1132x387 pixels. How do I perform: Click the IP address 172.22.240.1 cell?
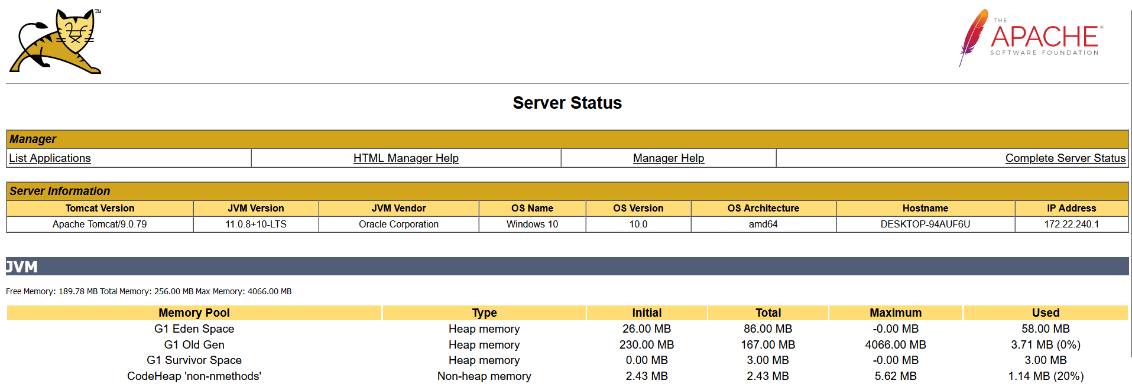pos(1071,225)
